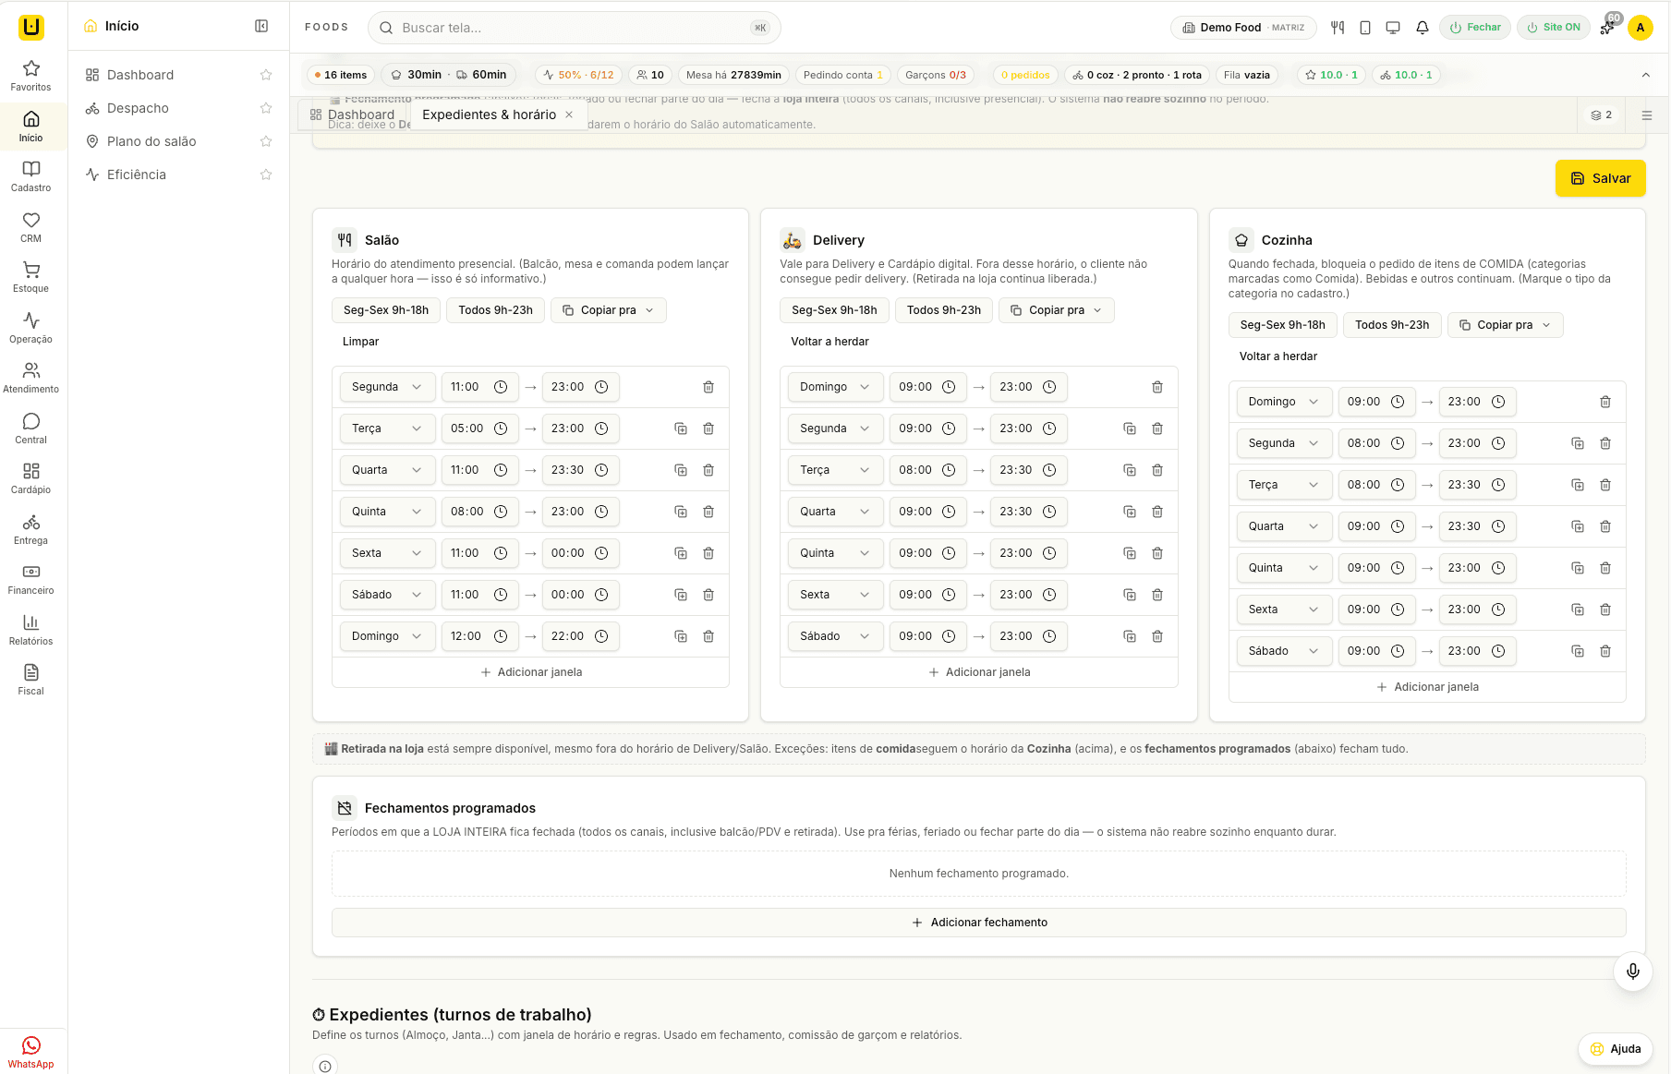Open Estoque cart icon
Viewport: 1671px width, 1074px height.
(x=31, y=277)
